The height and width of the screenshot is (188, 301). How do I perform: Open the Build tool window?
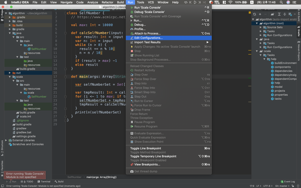click(59, 182)
